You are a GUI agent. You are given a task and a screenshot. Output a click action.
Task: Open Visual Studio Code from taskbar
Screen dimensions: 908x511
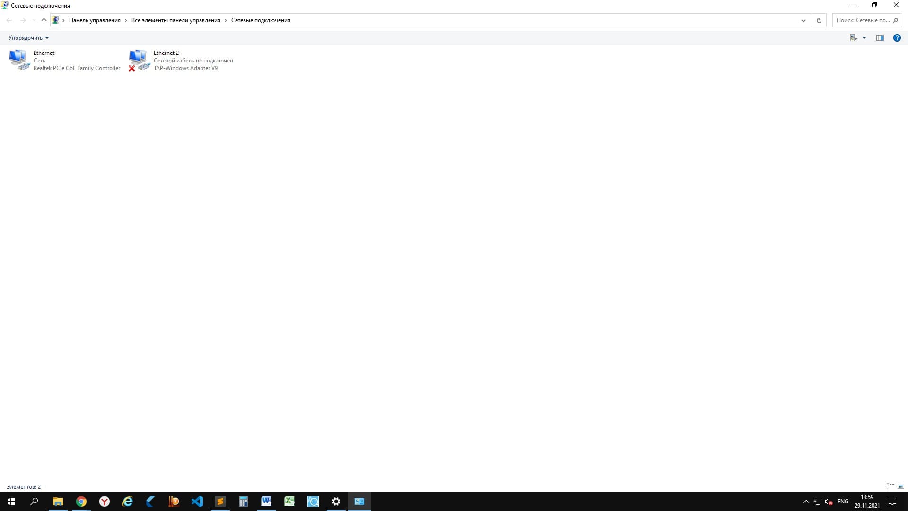coord(197,502)
